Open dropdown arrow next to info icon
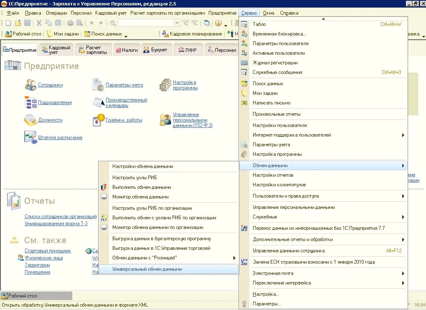This screenshot has width=426, height=310. pos(226,25)
